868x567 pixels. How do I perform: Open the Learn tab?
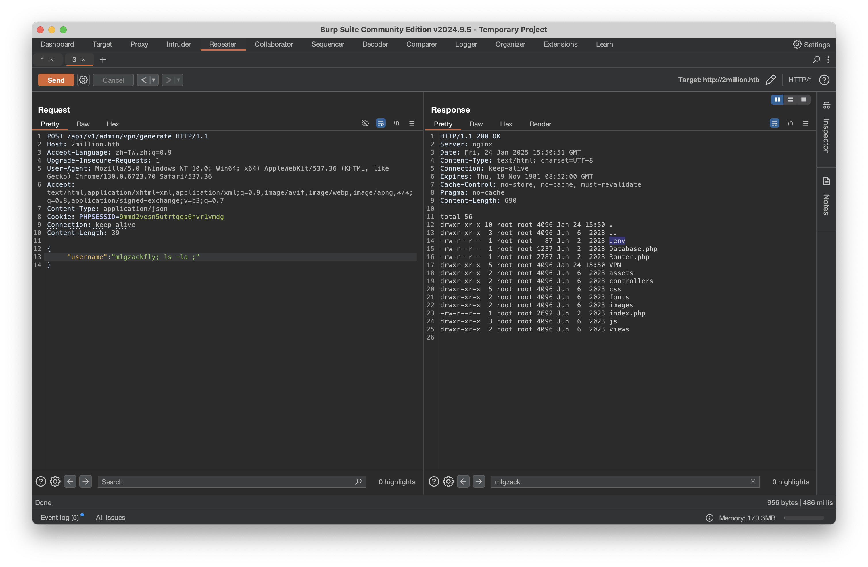604,44
